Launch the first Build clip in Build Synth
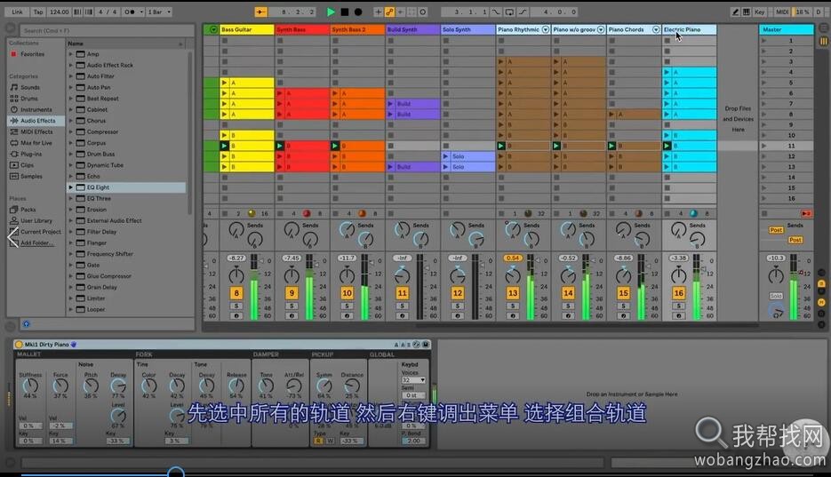 click(390, 104)
